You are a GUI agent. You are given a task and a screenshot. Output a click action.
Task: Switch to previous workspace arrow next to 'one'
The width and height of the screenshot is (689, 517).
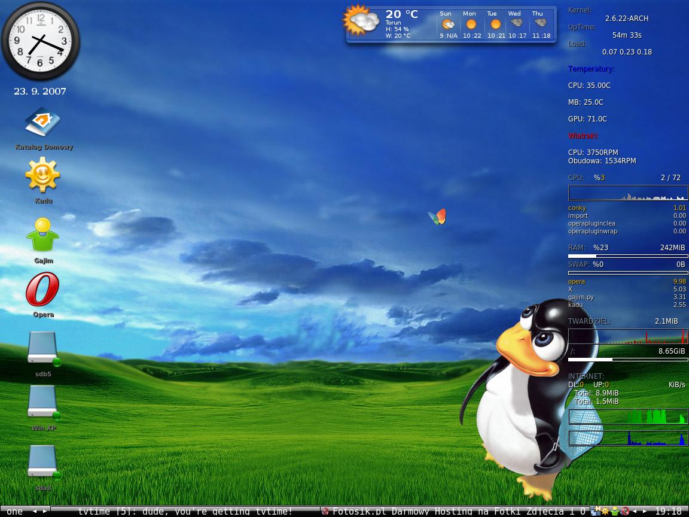click(34, 511)
